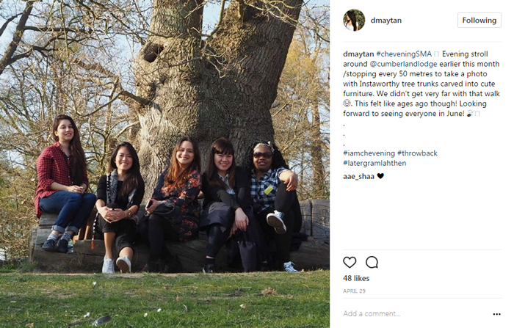Open the #iamchevening hashtag

369,153
